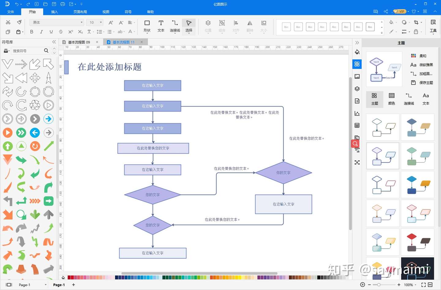
Task: Click the zoom slider handle
Action: [x=379, y=285]
